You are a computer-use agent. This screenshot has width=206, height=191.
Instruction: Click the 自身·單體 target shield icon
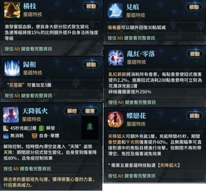tap(35, 136)
